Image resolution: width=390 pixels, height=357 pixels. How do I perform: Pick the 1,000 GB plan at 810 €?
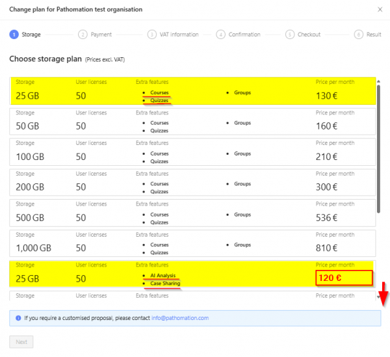(x=192, y=245)
